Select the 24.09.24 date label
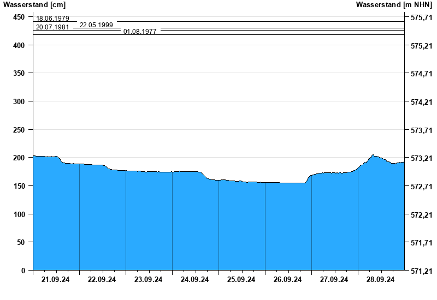Viewport: 437px width, 300px height. tap(195, 280)
